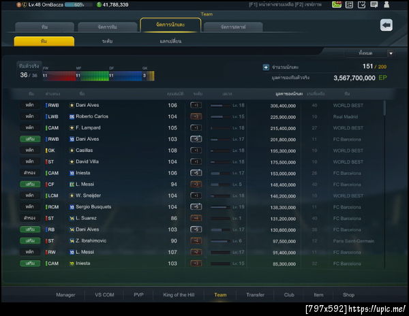Screen dimensions: 409x316
Task: Click the player list vertical scrollbar
Action: point(384,108)
